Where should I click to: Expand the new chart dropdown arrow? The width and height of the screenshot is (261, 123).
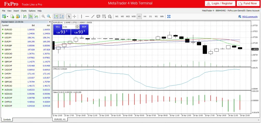[7, 17]
